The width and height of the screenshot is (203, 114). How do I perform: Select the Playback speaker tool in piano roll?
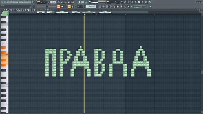coord(35,10)
